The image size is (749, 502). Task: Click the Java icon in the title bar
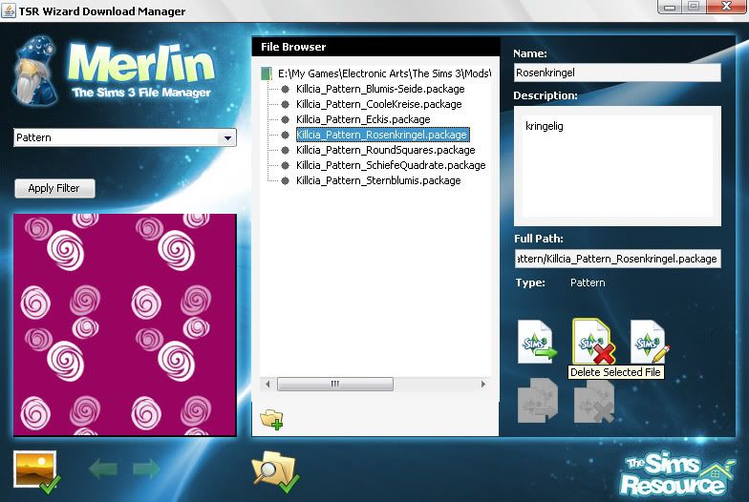[x=9, y=10]
